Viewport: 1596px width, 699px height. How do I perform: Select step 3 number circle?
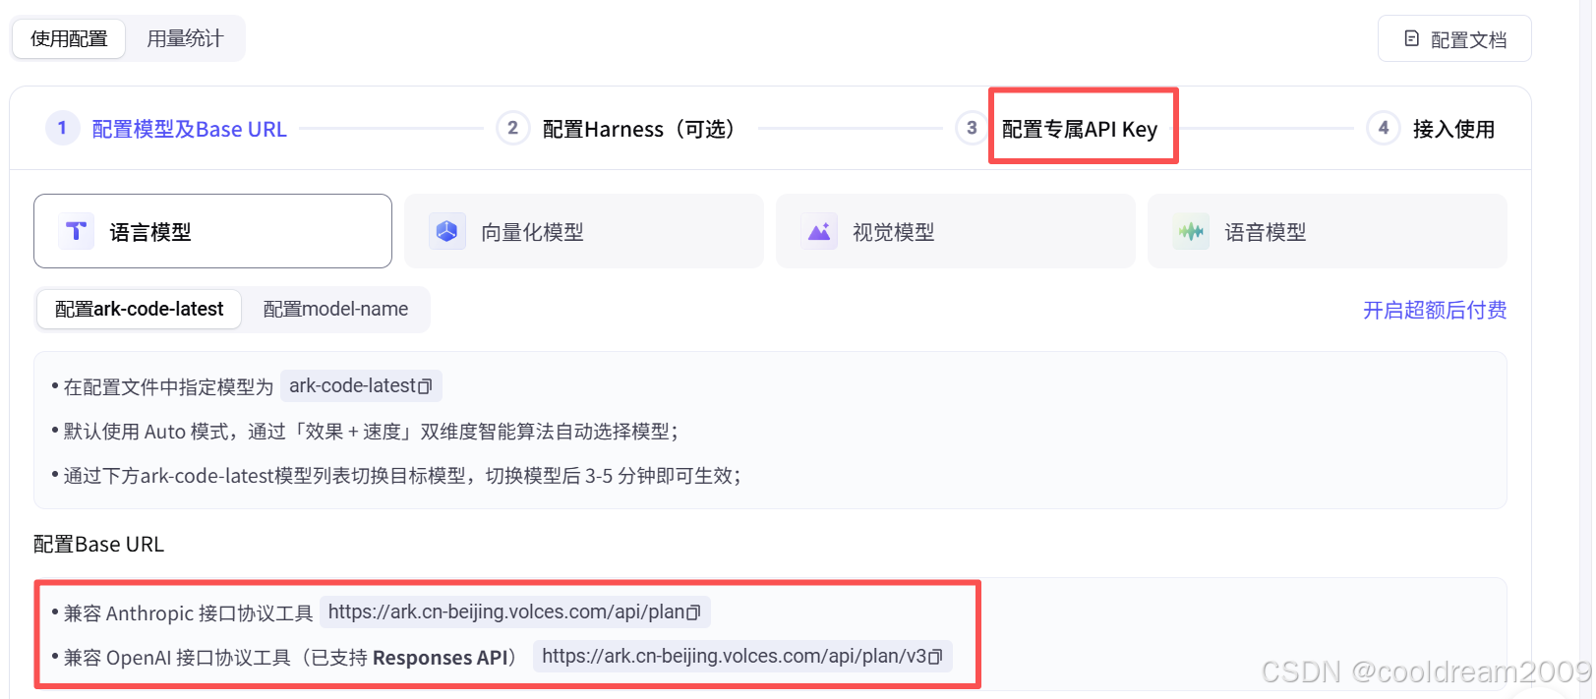tap(972, 128)
